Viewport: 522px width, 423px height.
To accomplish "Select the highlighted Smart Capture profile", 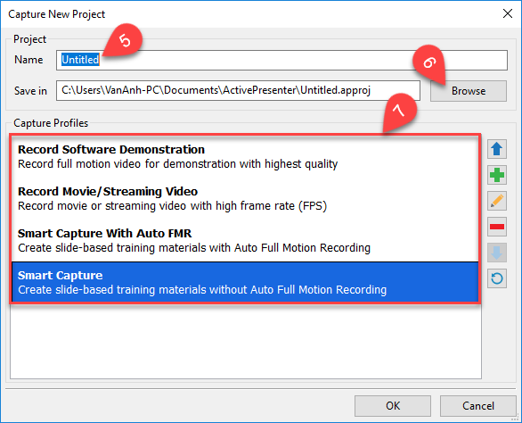I will (x=245, y=282).
